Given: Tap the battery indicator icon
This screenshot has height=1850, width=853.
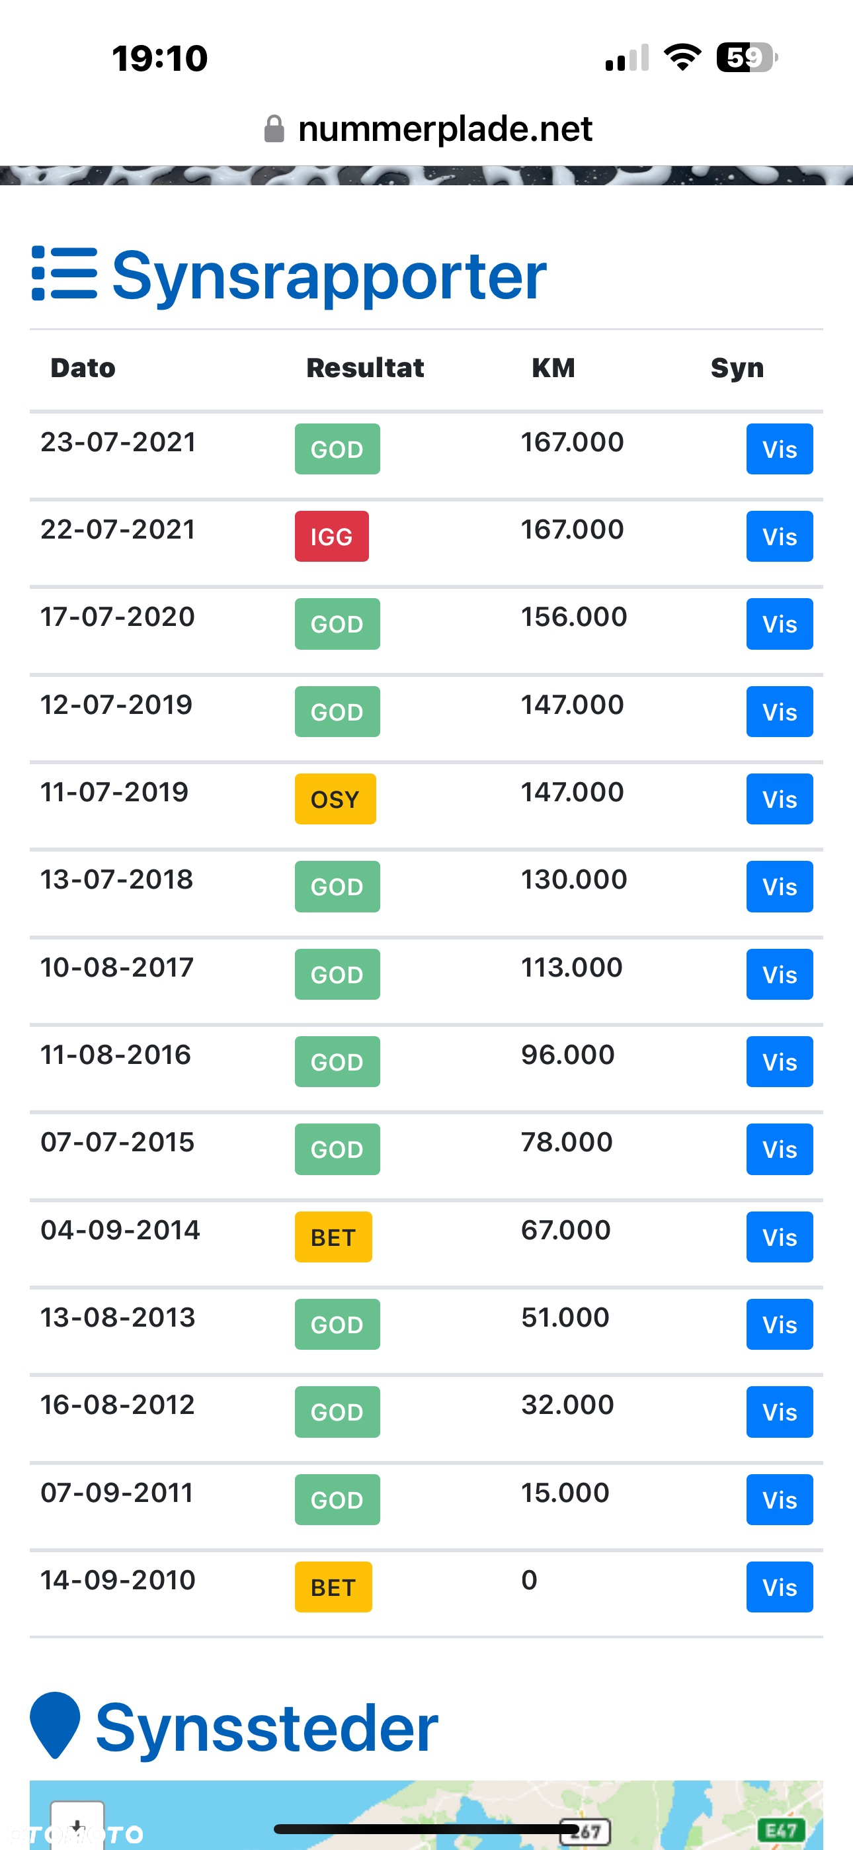Looking at the screenshot, I should (x=747, y=58).
